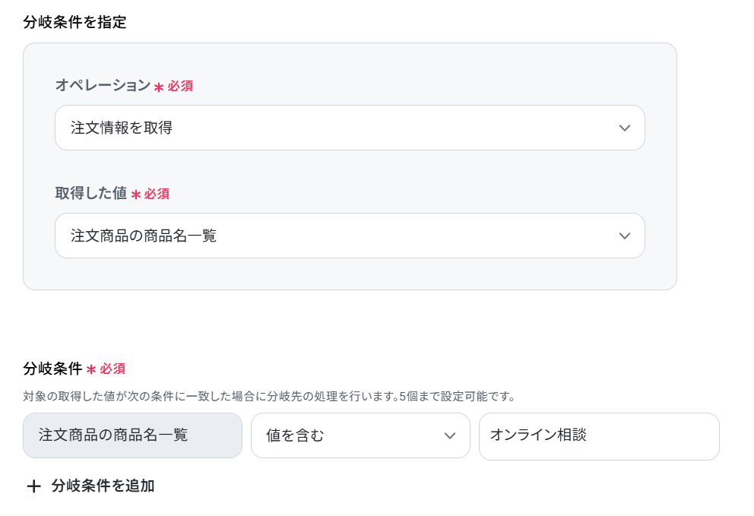Image resolution: width=754 pixels, height=516 pixels.
Task: Click the 分岐条件 section label
Action: (53, 369)
